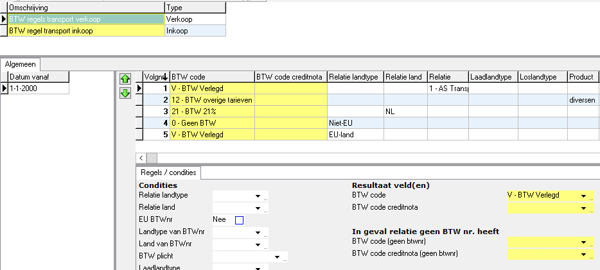
Task: Move rule up with green up arrow
Action: point(125,79)
